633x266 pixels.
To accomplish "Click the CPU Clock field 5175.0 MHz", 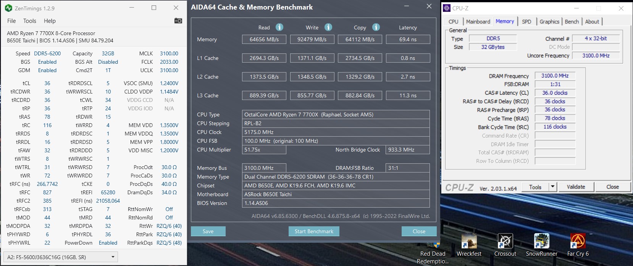I will [x=336, y=132].
